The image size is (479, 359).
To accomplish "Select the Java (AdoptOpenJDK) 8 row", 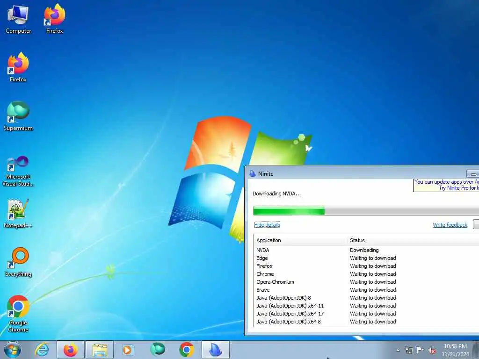I will click(x=366, y=298).
